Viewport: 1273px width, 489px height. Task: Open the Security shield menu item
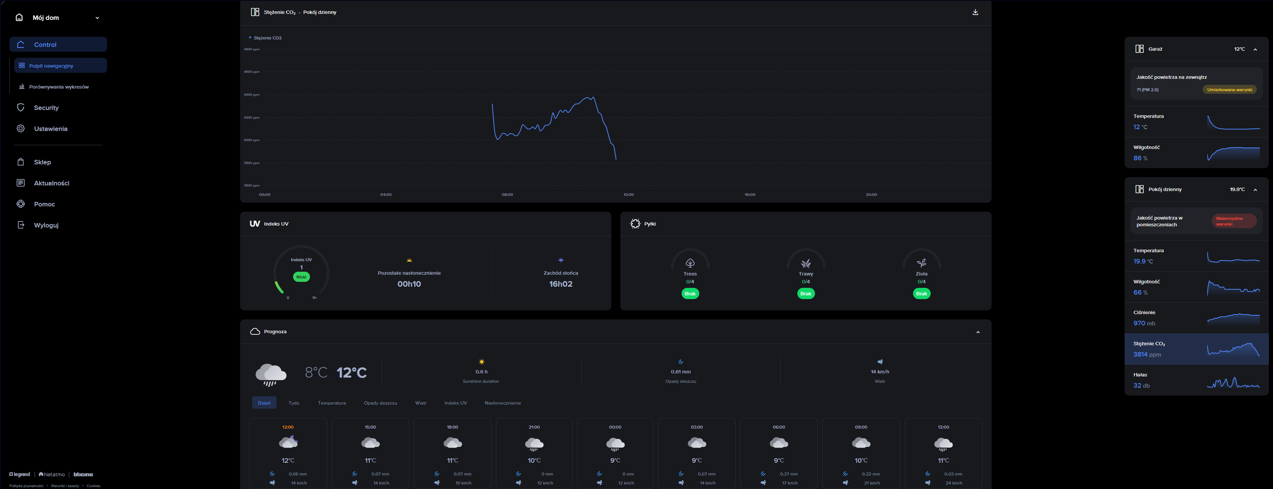21,108
